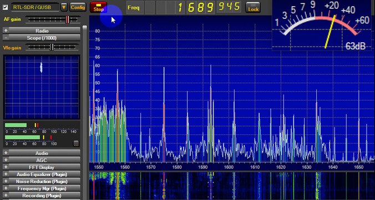The height and width of the screenshot is (200, 375).
Task: Click the small square button beside level meters
Action: click(76, 143)
